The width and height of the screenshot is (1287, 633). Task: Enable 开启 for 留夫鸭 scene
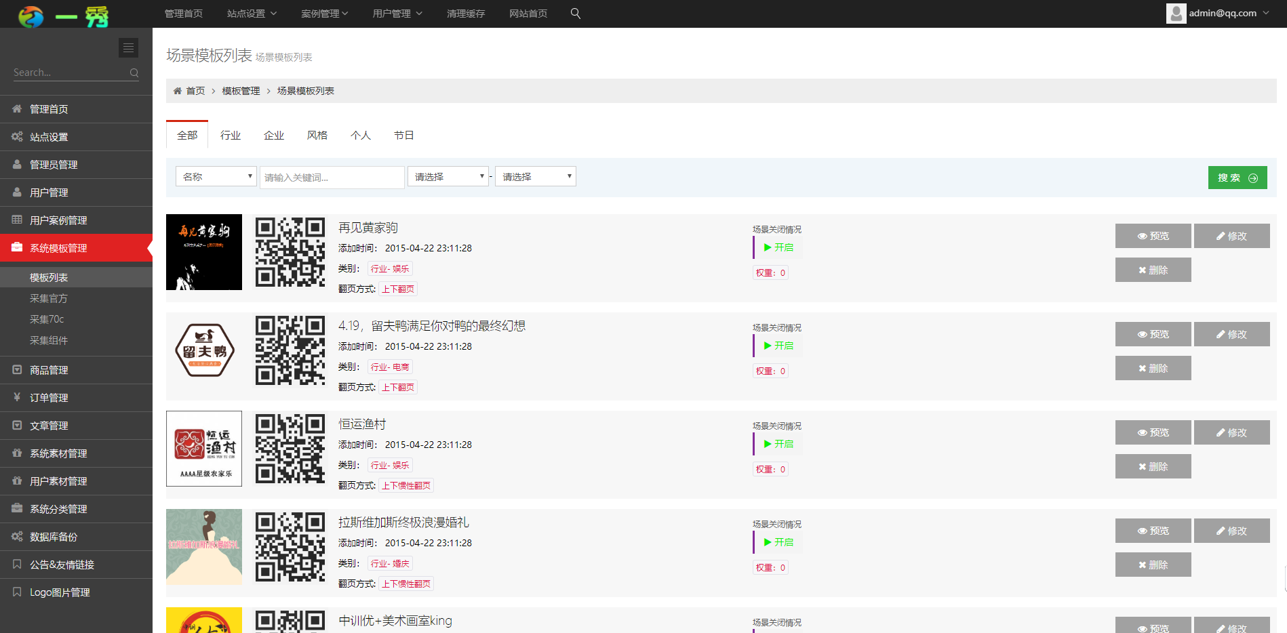777,346
